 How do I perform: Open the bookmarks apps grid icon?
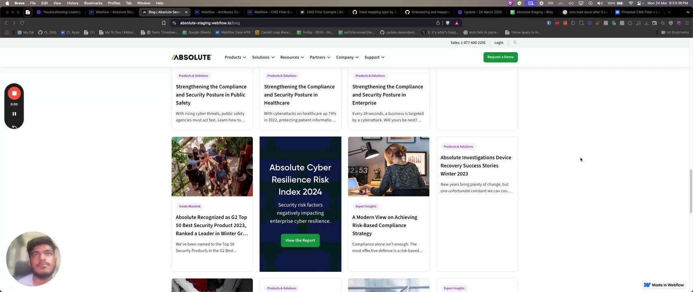tap(7, 32)
